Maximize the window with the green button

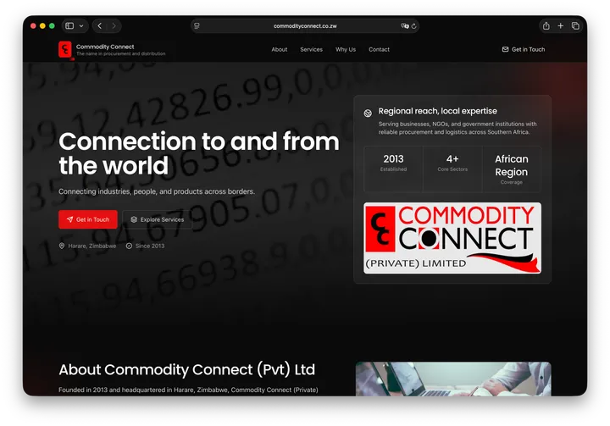click(x=53, y=26)
